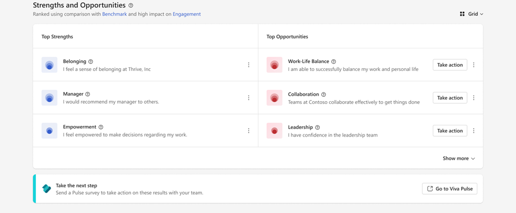Open info tooltip next to Leadership

(x=318, y=127)
